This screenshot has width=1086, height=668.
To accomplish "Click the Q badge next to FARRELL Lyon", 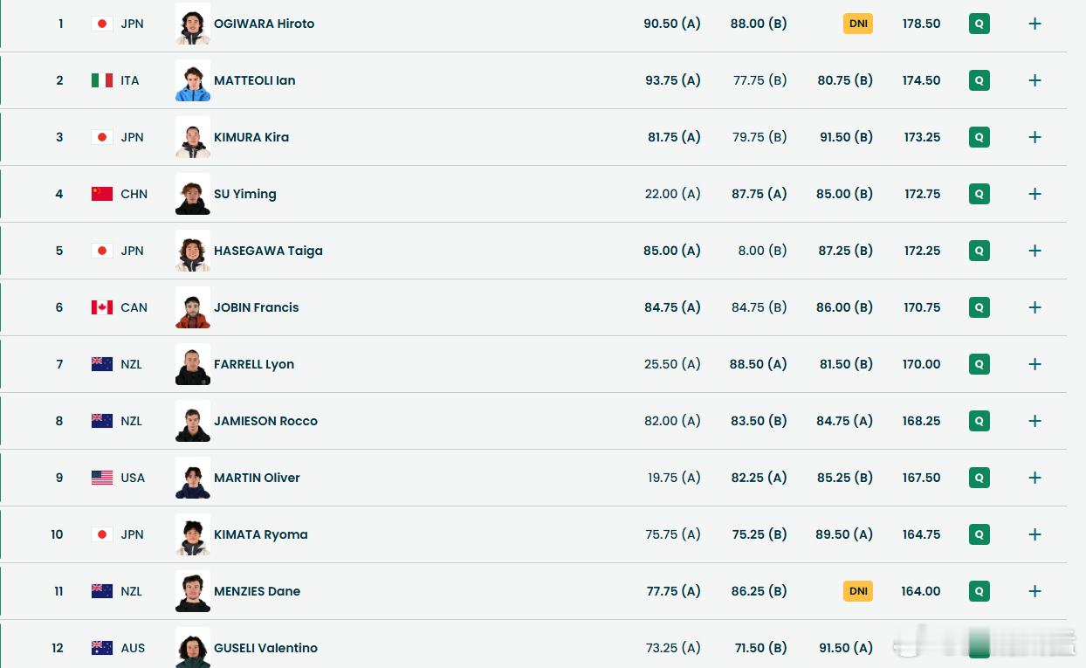I will [x=979, y=364].
